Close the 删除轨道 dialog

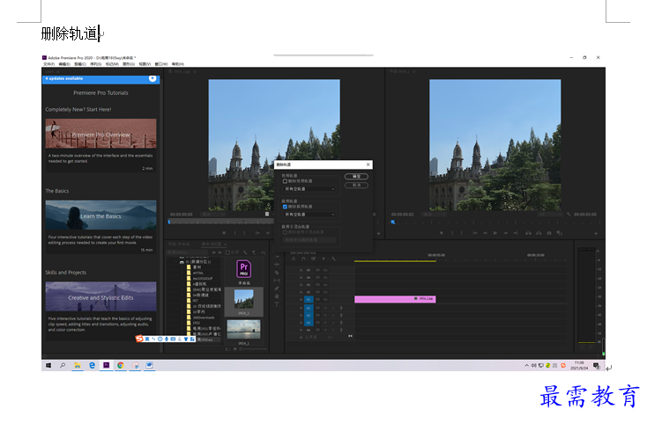click(368, 164)
